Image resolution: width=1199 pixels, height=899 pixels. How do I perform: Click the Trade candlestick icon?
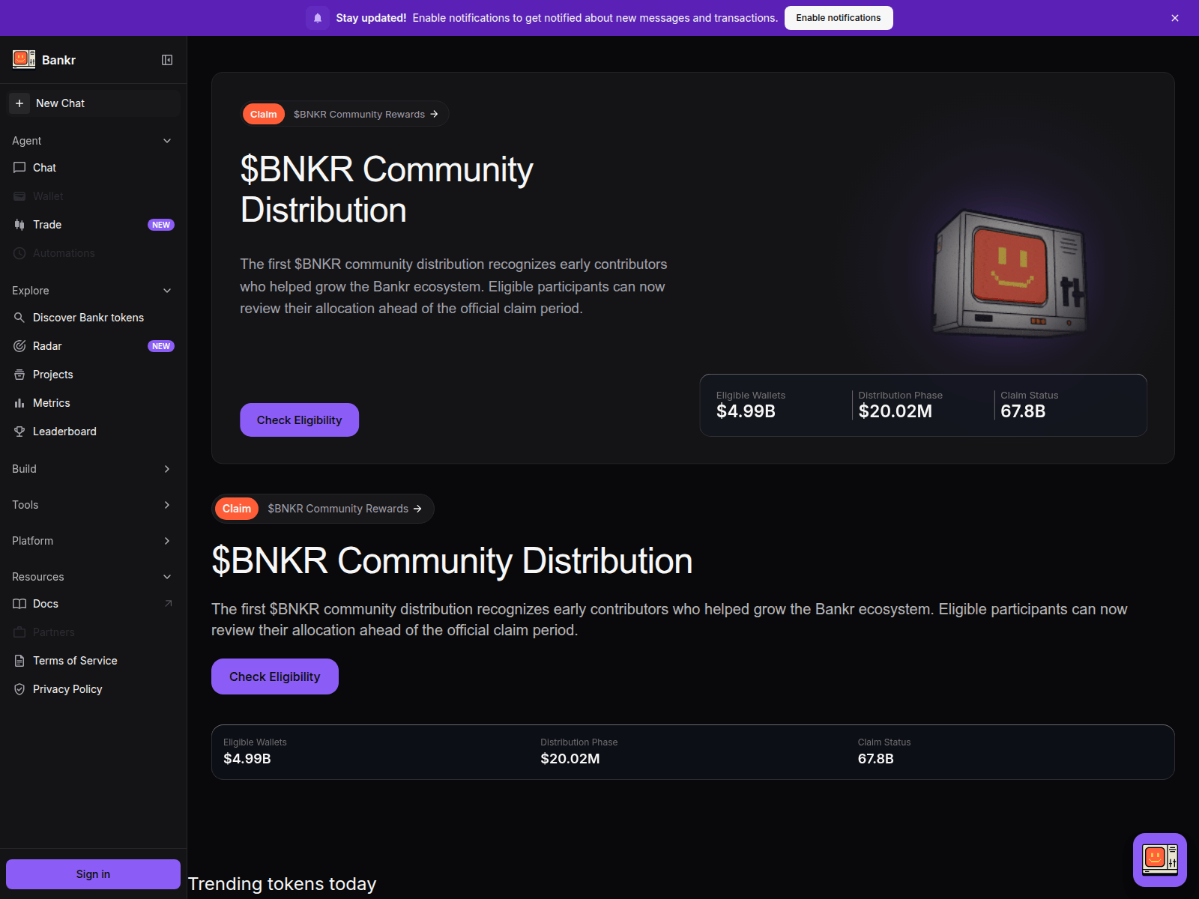point(19,225)
